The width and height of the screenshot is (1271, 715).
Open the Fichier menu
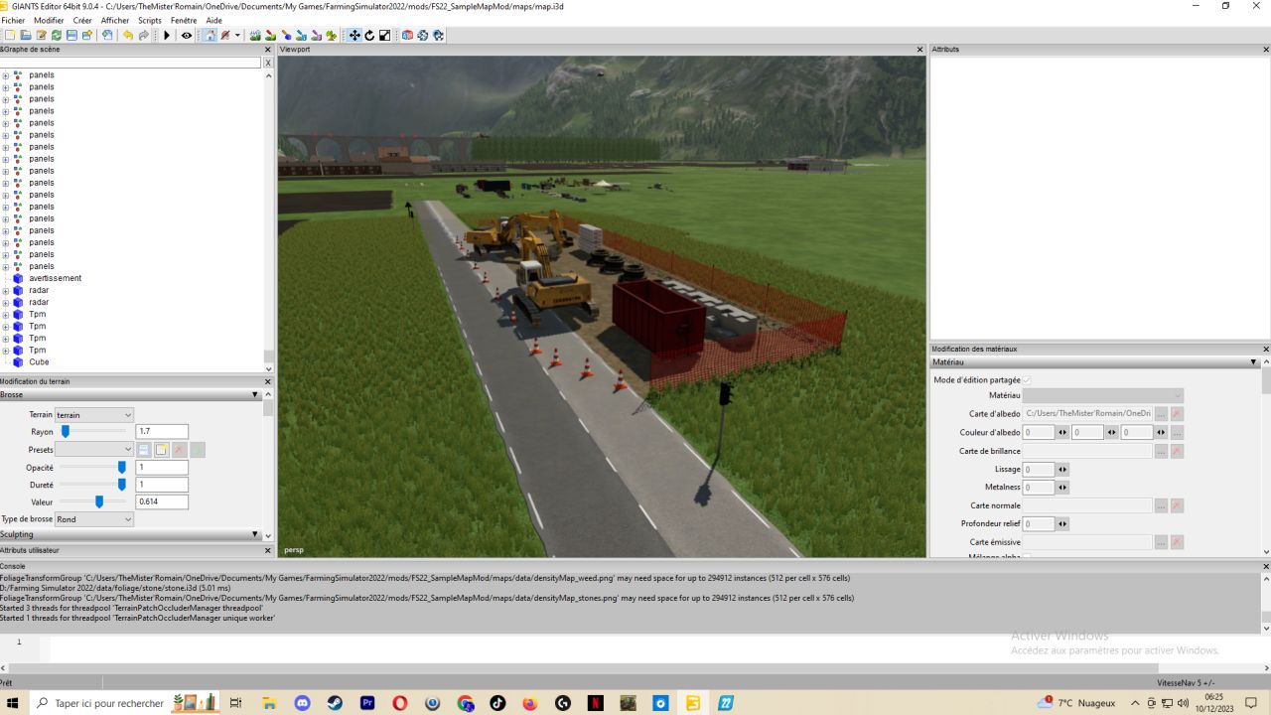[13, 20]
